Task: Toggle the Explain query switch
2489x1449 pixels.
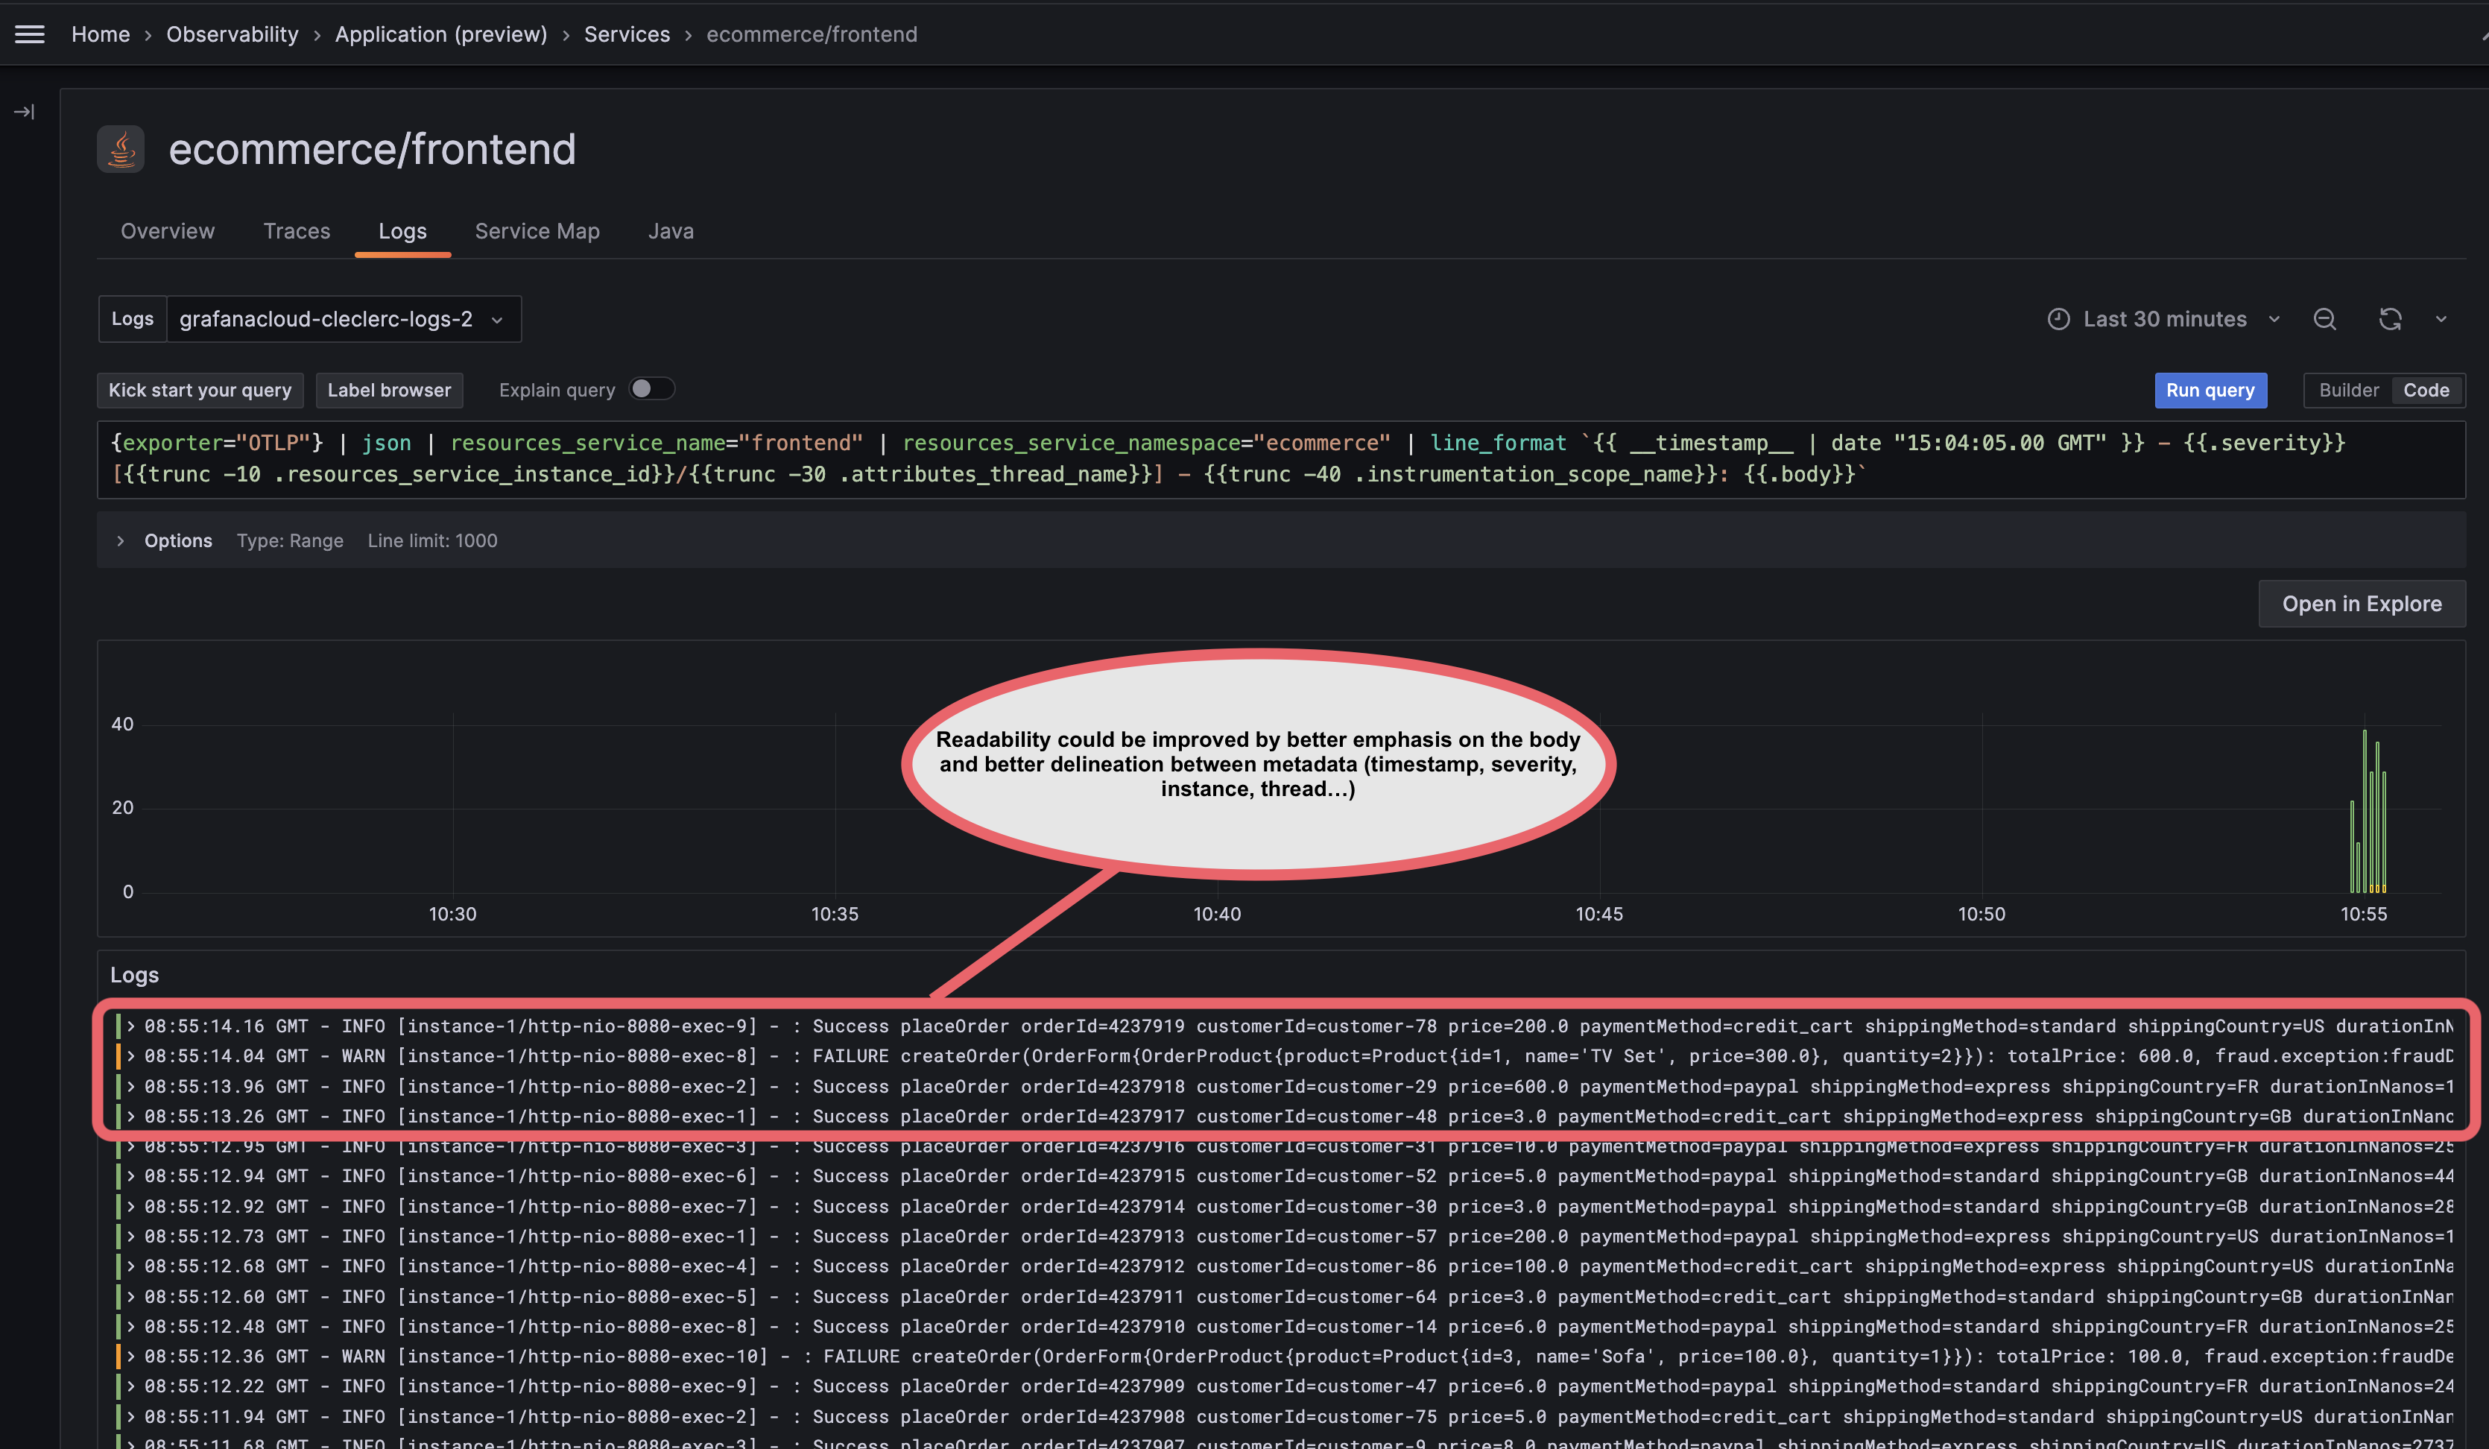Action: coord(651,389)
